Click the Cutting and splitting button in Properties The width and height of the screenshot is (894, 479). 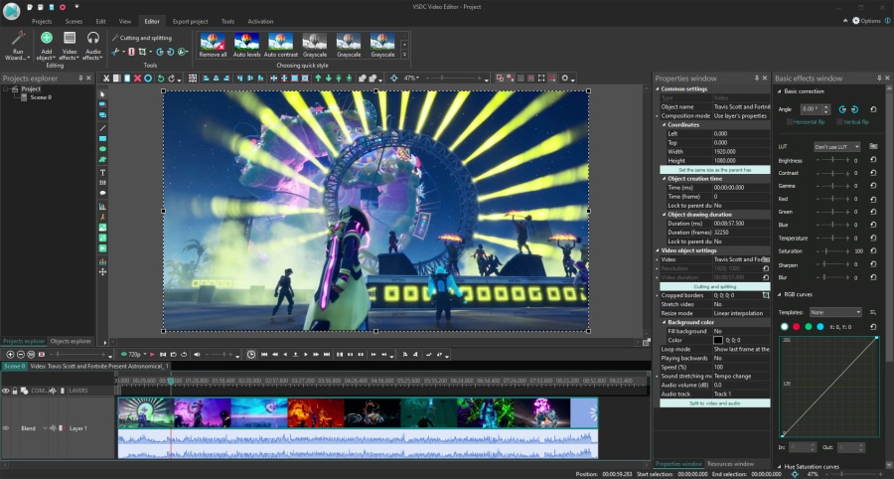tap(714, 286)
